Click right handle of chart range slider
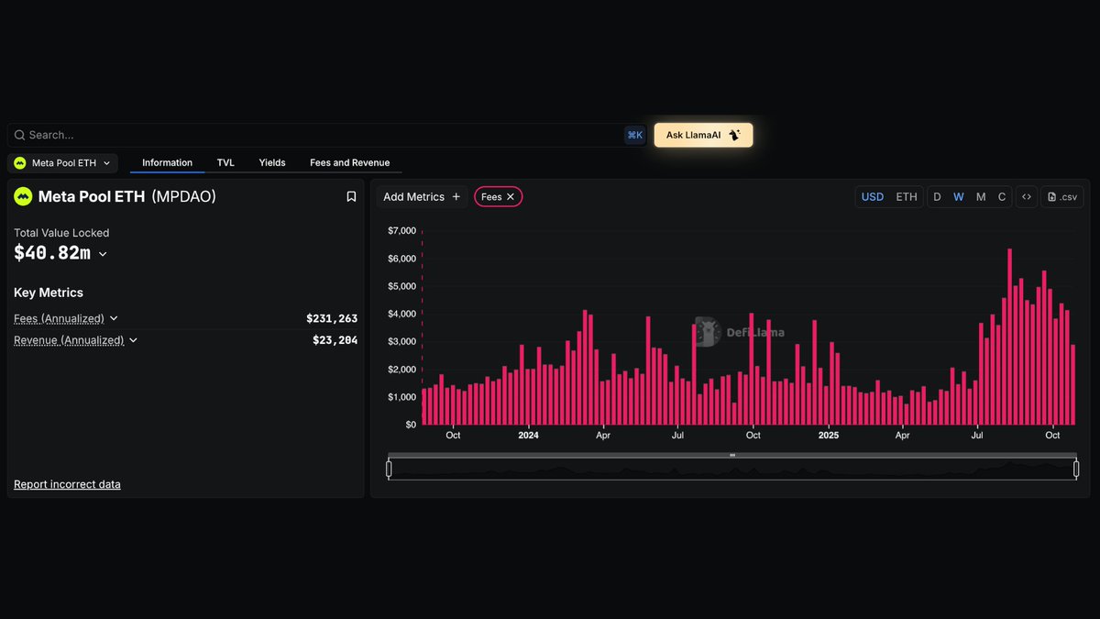Screen dimensions: 1100x619 coord(1076,470)
